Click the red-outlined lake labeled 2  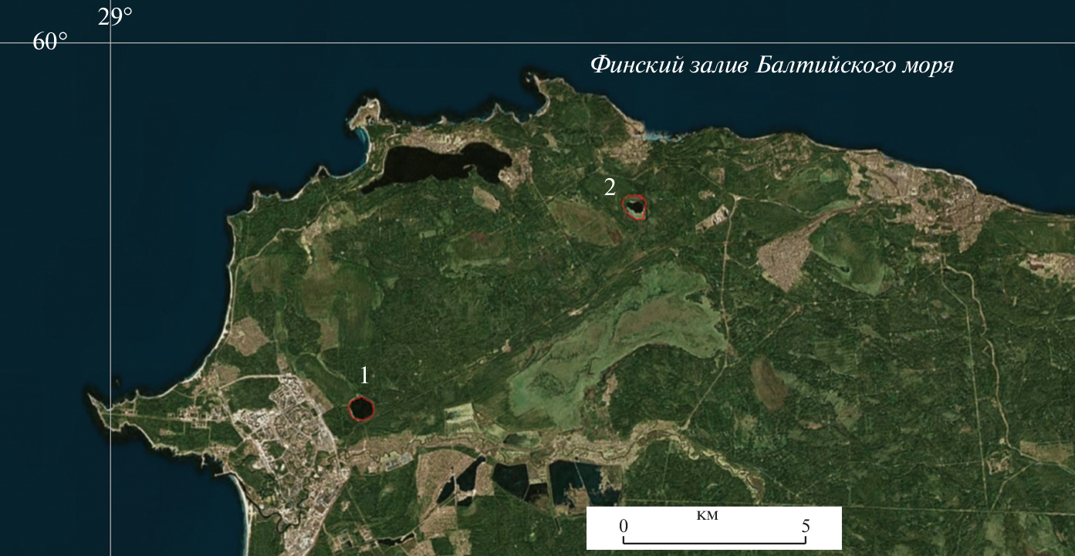pos(634,207)
